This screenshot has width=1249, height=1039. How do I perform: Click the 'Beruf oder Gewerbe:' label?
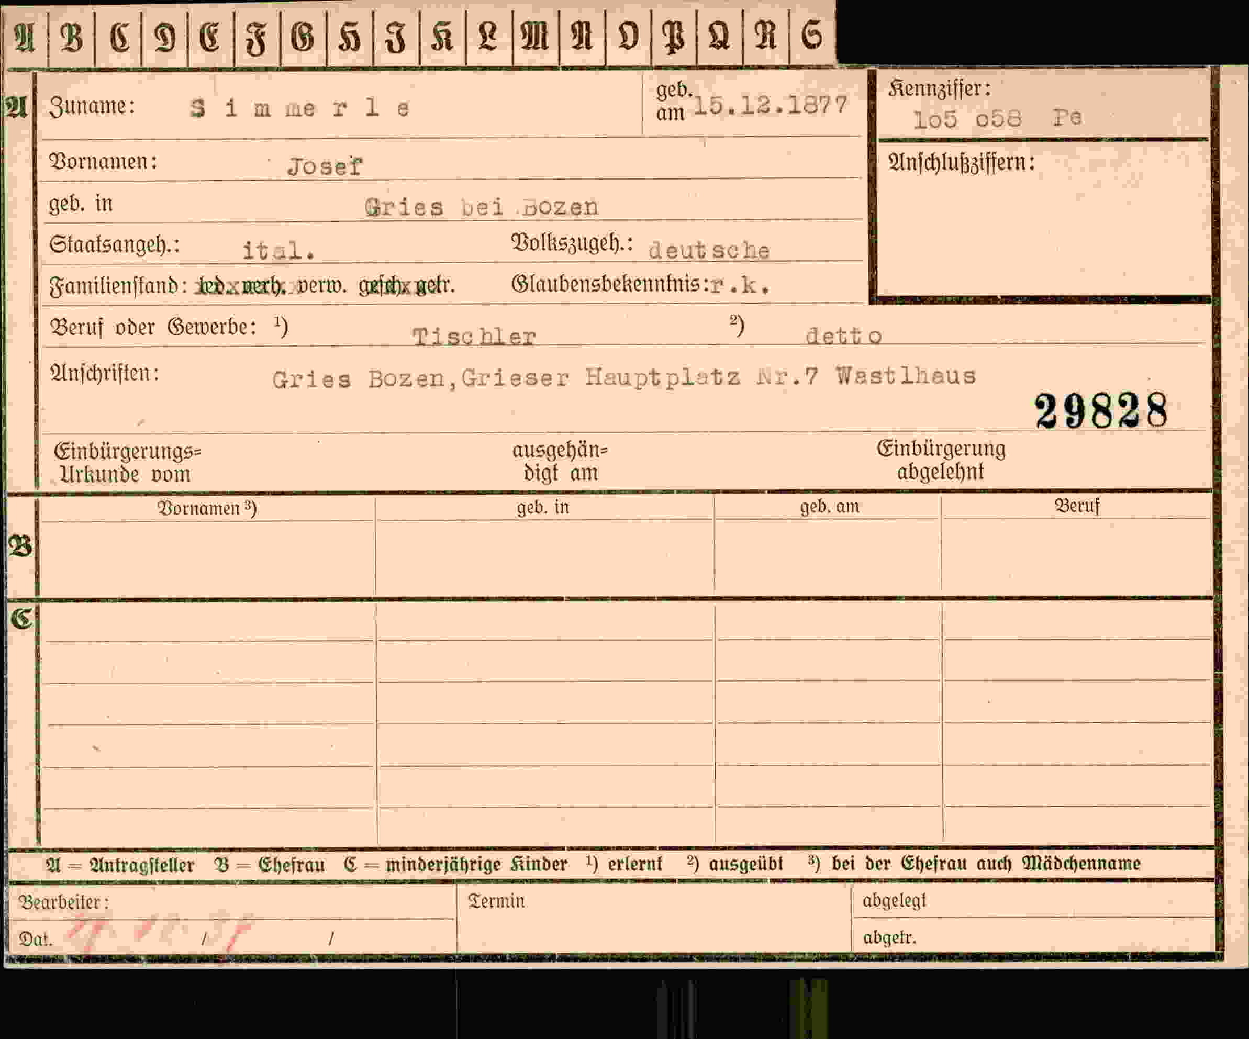pos(153,327)
